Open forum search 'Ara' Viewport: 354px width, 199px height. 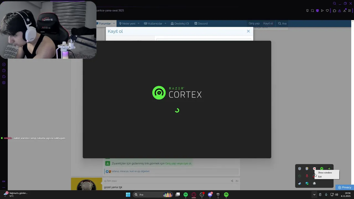pyautogui.click(x=282, y=23)
